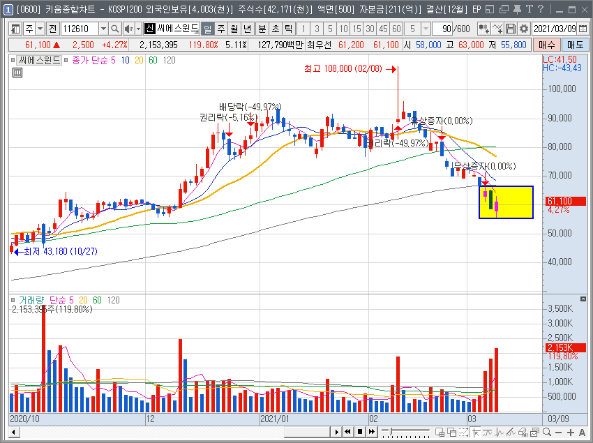Click the scroll-left arrow at bottom
The height and width of the screenshot is (443, 593).
pyautogui.click(x=14, y=432)
